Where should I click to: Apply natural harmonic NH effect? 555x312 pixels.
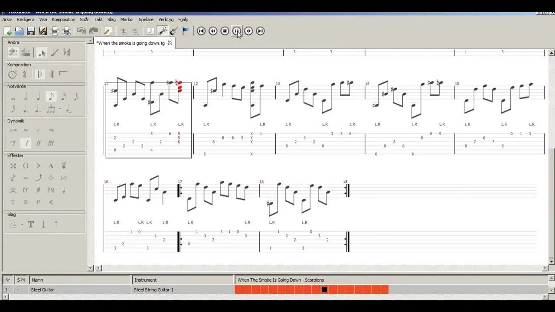pyautogui.click(x=64, y=166)
